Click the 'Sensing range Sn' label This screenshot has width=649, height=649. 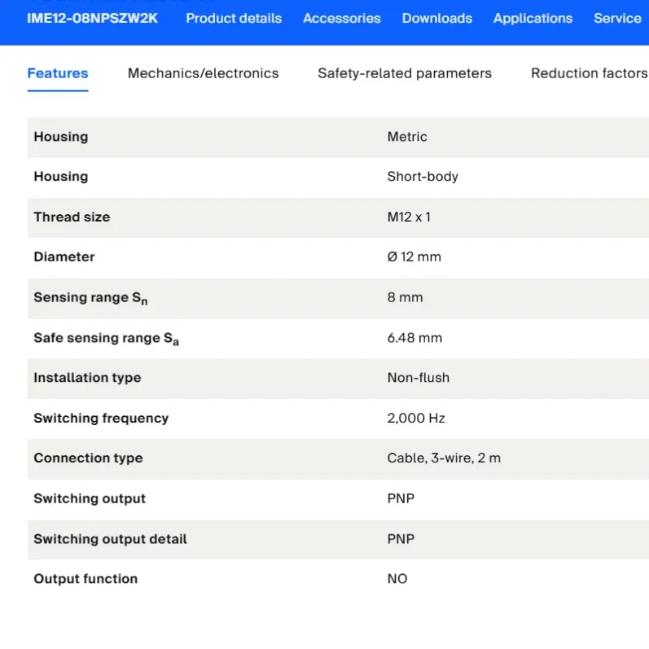pyautogui.click(x=90, y=297)
